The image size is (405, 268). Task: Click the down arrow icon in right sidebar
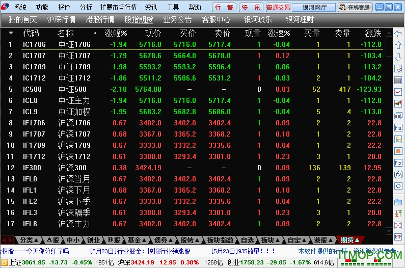coord(398,57)
